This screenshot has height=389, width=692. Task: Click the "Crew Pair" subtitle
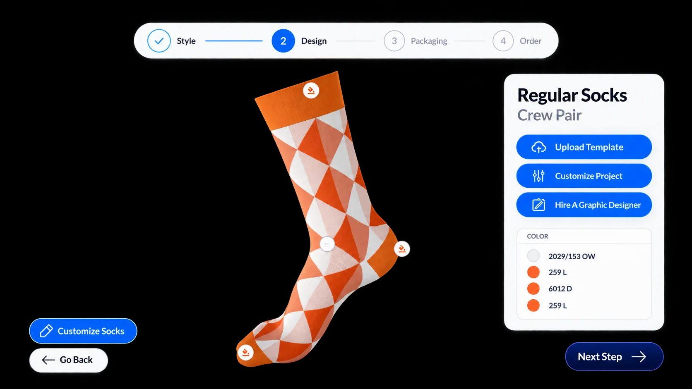tap(549, 115)
